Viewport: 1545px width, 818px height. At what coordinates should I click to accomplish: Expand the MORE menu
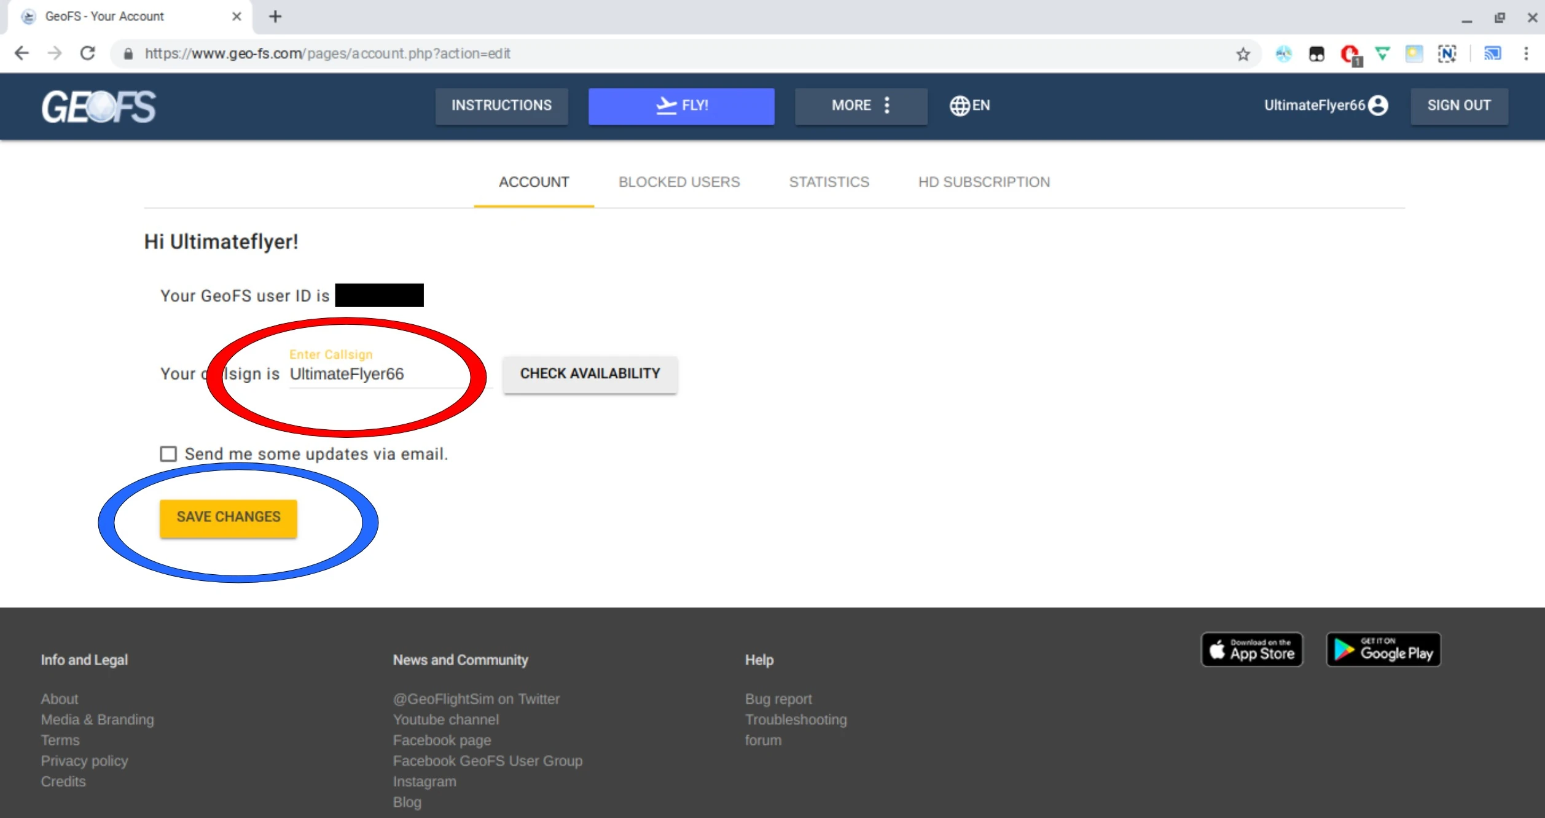click(861, 106)
